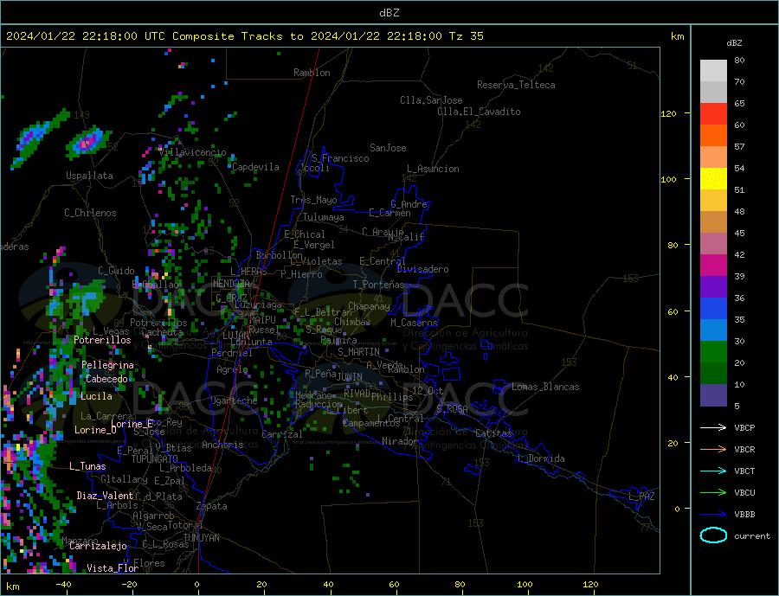
Task: Click the Tulumaya map label
Action: pos(323,217)
